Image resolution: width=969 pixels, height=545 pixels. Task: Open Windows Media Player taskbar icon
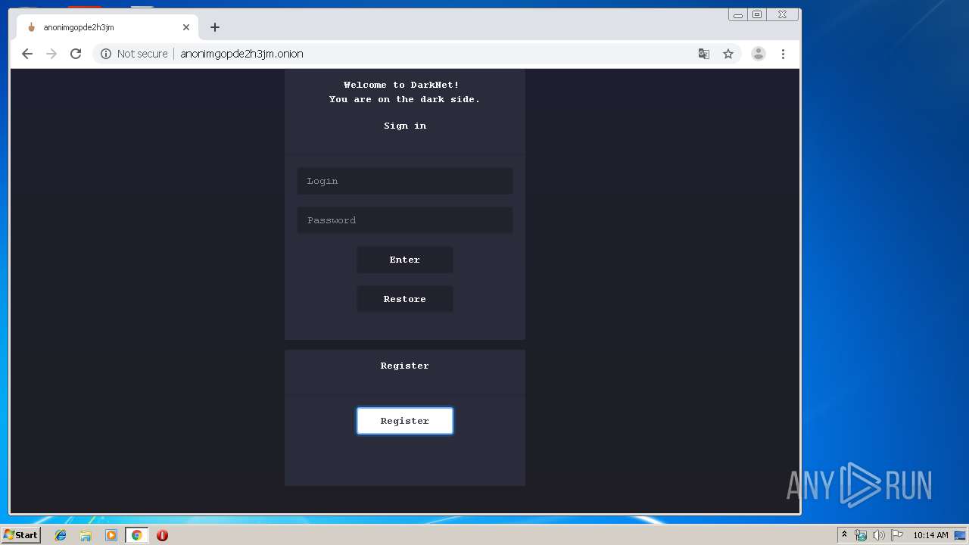(111, 535)
